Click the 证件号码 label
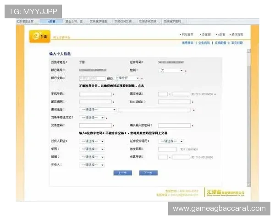The image size is (275, 220). [x=137, y=62]
